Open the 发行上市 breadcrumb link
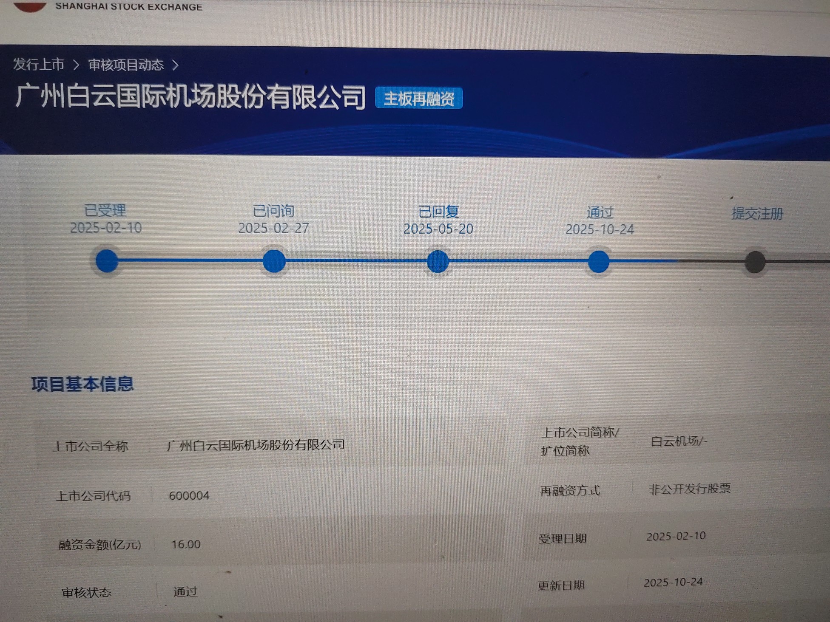This screenshot has width=830, height=622. click(39, 65)
